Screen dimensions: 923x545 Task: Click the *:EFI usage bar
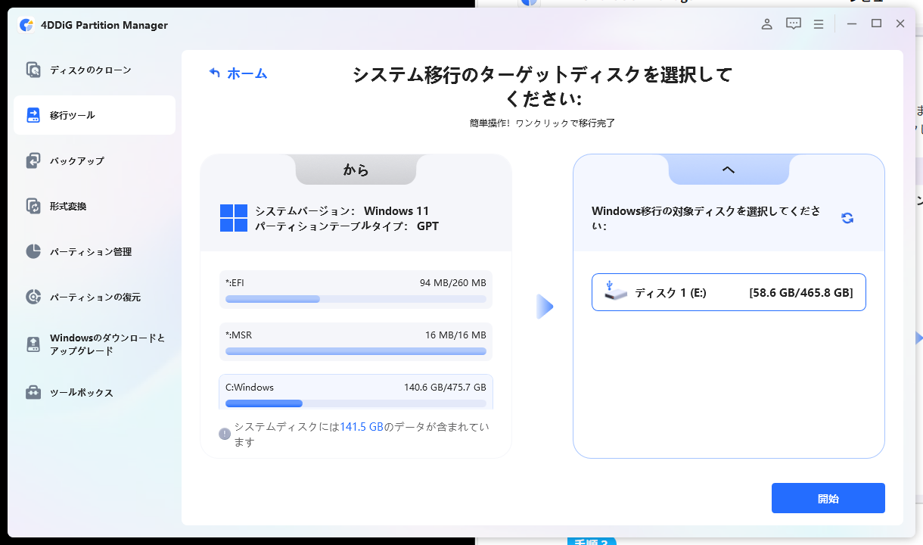[356, 299]
